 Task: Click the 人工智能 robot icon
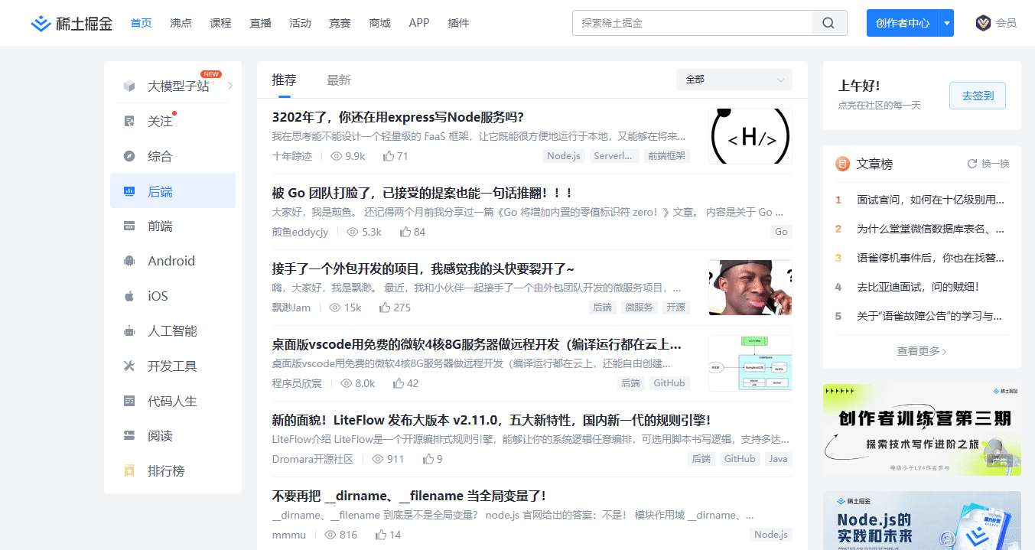click(129, 331)
